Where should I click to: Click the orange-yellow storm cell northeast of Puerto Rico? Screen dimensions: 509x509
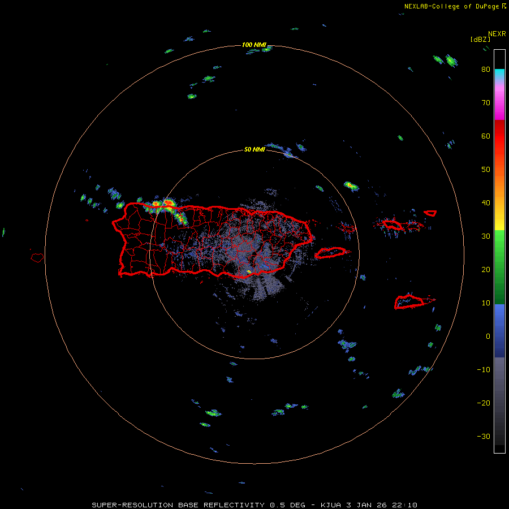coord(351,186)
